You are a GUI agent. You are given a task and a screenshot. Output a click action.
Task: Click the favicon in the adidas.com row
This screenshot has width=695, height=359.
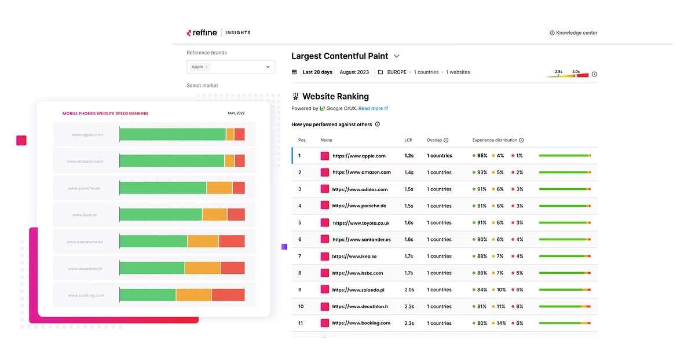click(324, 189)
